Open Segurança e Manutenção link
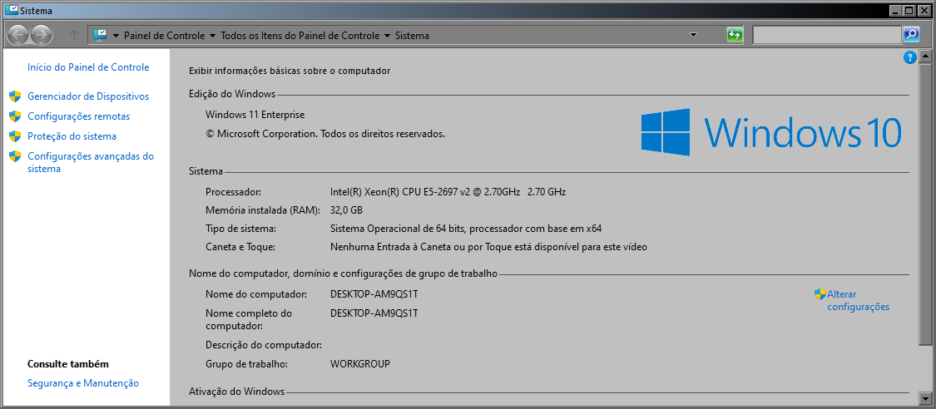The width and height of the screenshot is (936, 409). tap(83, 383)
